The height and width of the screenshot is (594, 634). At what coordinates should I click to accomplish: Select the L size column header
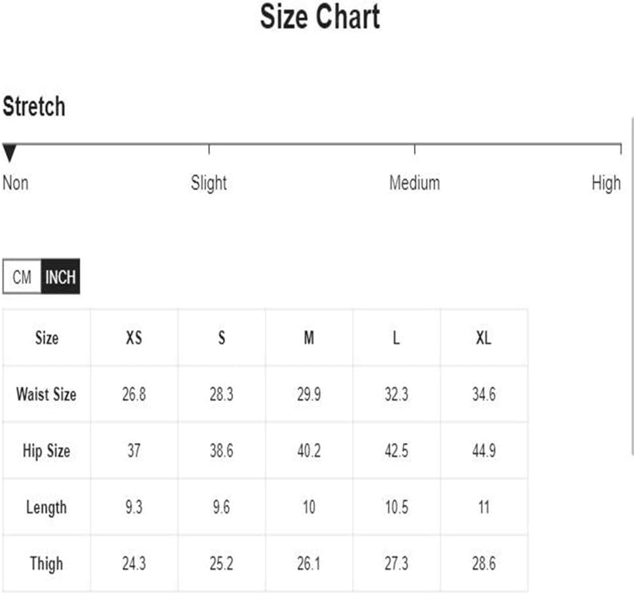pos(396,338)
